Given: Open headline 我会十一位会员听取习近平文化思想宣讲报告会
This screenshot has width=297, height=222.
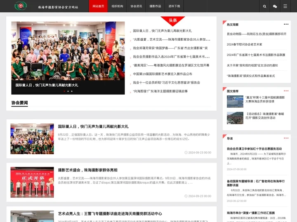Looking at the screenshot, I should 167,83.
